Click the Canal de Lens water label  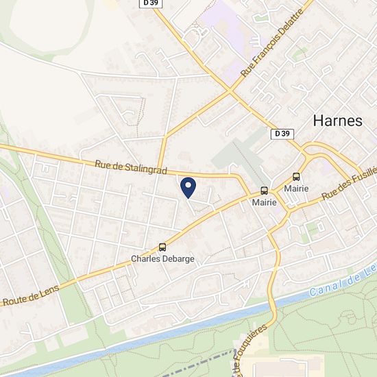[343, 280]
